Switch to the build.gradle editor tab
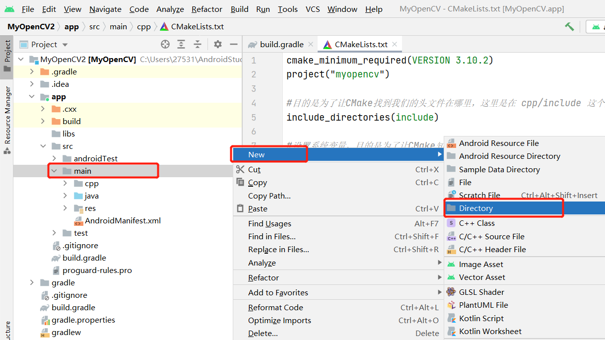605x340 pixels. pyautogui.click(x=281, y=44)
